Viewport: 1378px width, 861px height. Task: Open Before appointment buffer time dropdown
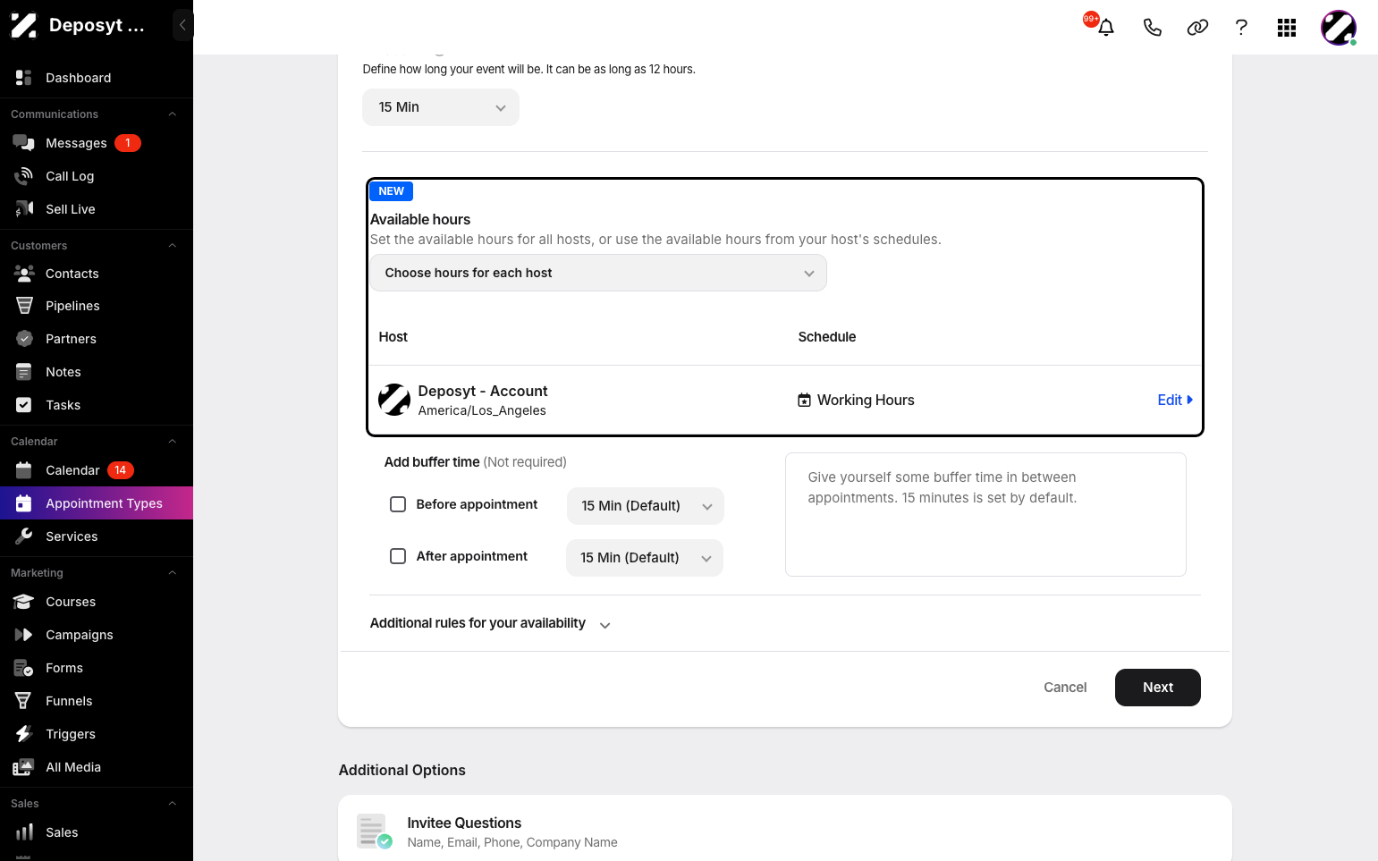coord(646,506)
